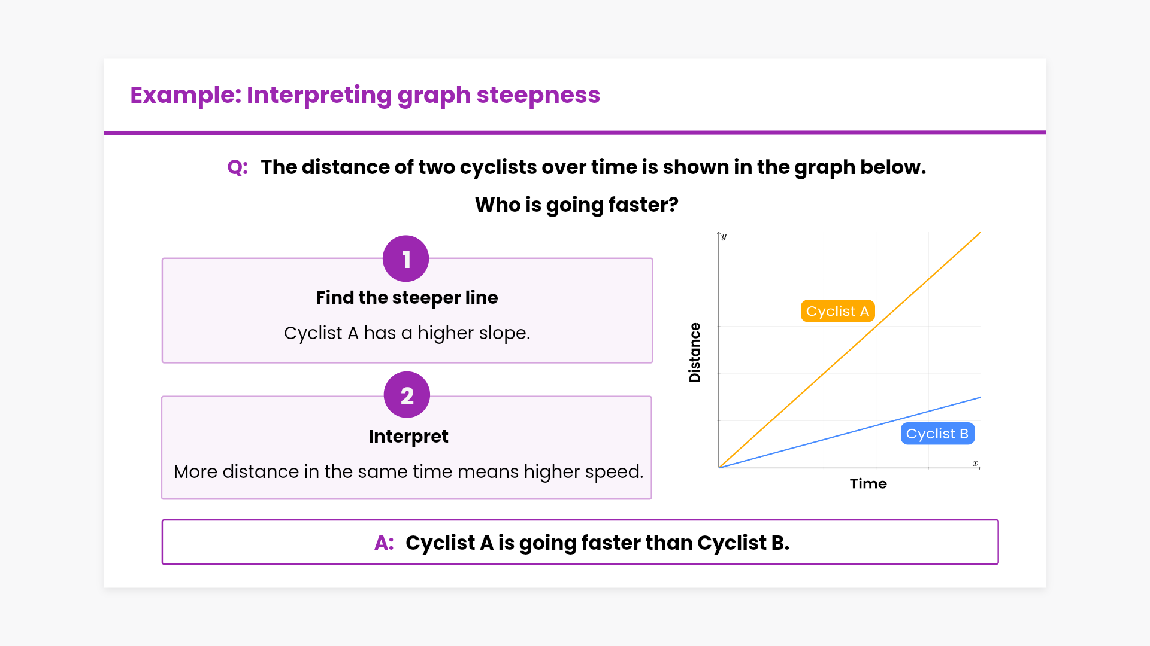1150x646 pixels.
Task: Select the blue Cyclist B label
Action: click(x=937, y=434)
